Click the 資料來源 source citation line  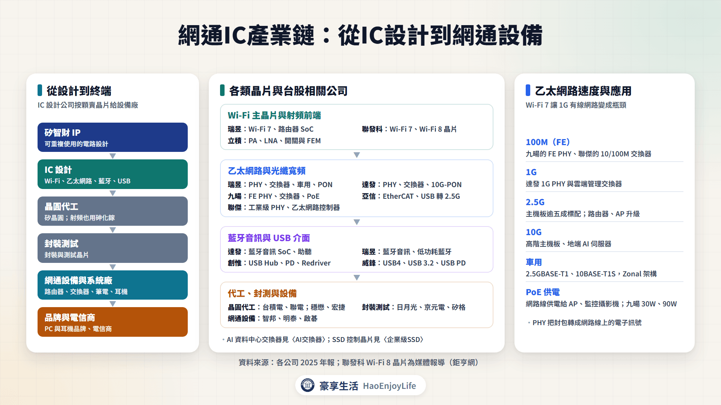[x=360, y=363]
